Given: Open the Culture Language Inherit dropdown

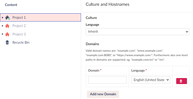Looking at the screenshot, I should point(138,32).
